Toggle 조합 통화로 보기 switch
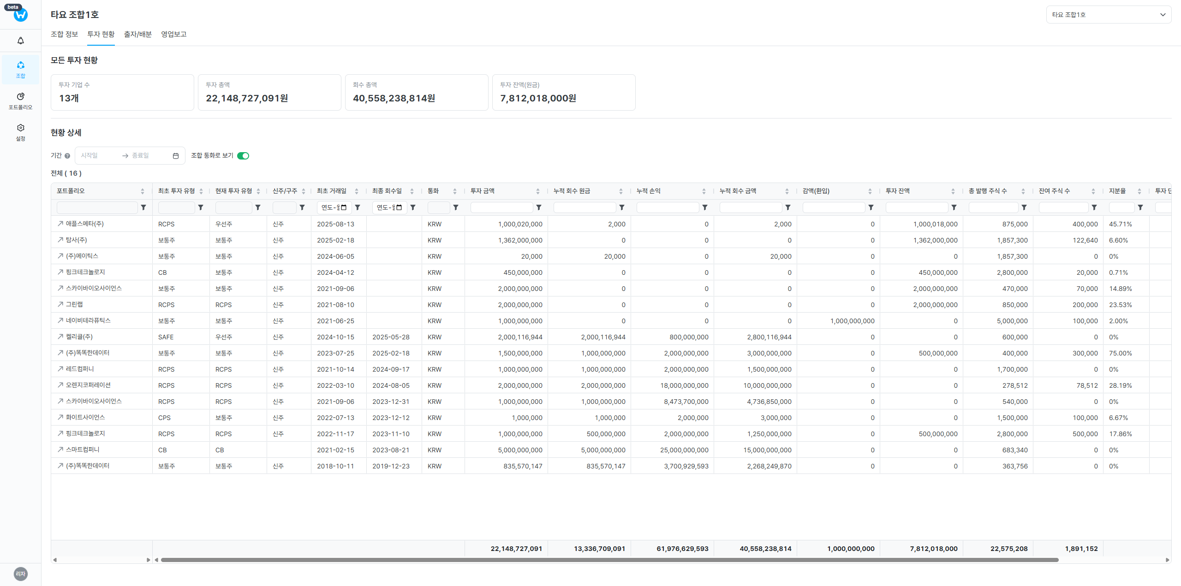Screen dimensions: 1181x586 click(243, 156)
